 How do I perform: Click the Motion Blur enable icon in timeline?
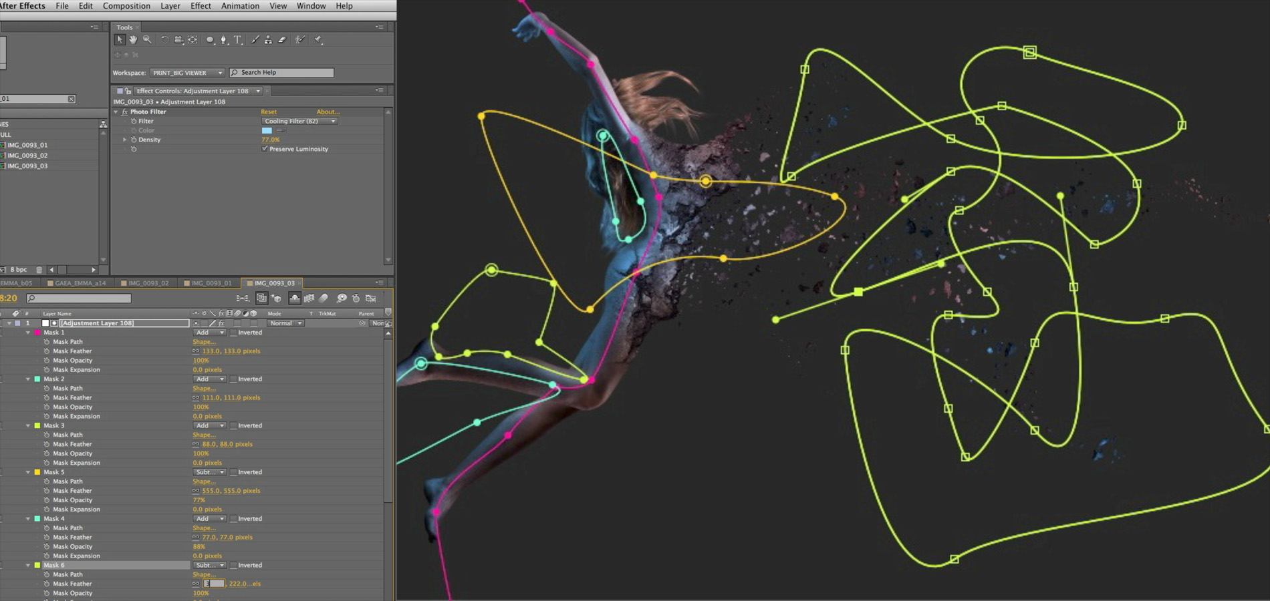click(324, 298)
